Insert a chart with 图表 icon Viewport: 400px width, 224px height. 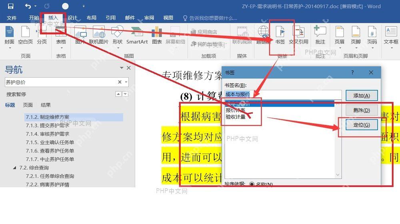(x=157, y=36)
